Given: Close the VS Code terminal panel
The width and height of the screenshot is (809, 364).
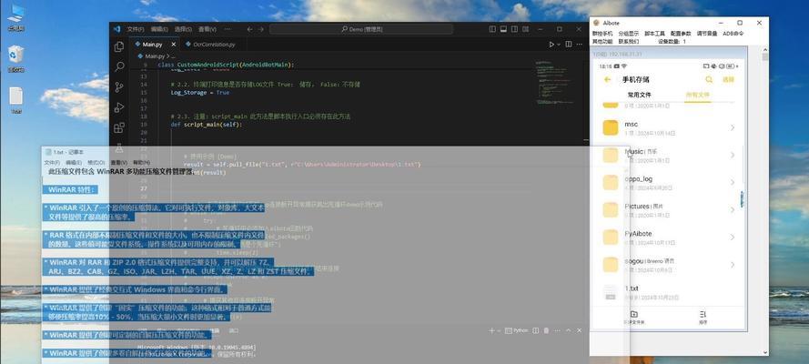Looking at the screenshot, I should 580,330.
